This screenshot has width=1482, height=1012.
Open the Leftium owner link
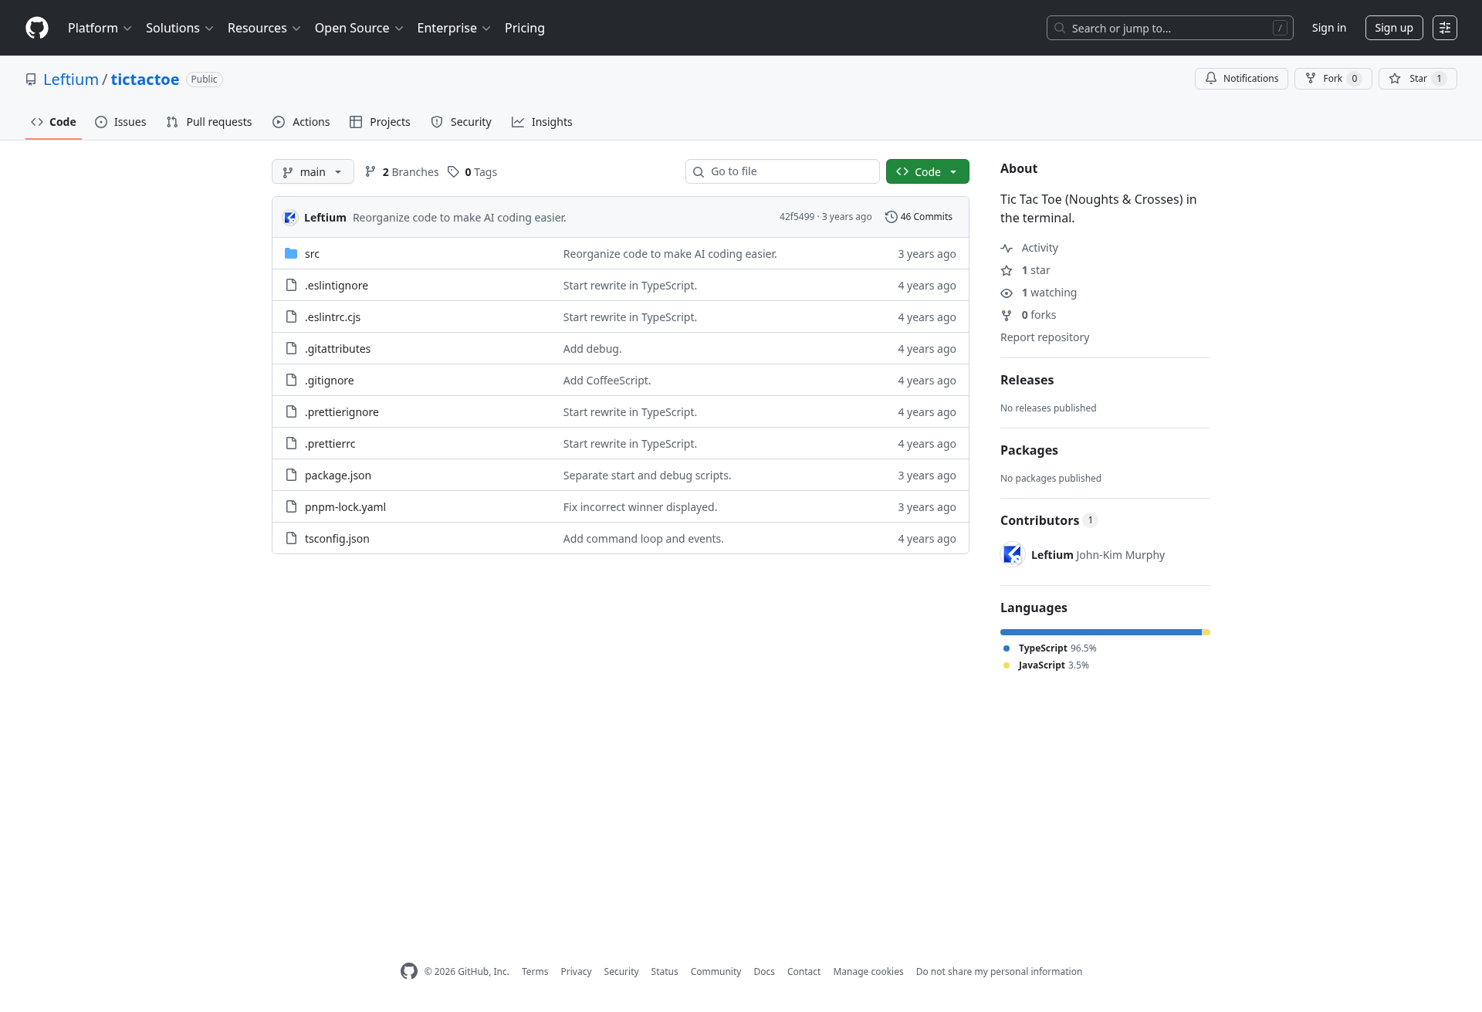(x=71, y=80)
